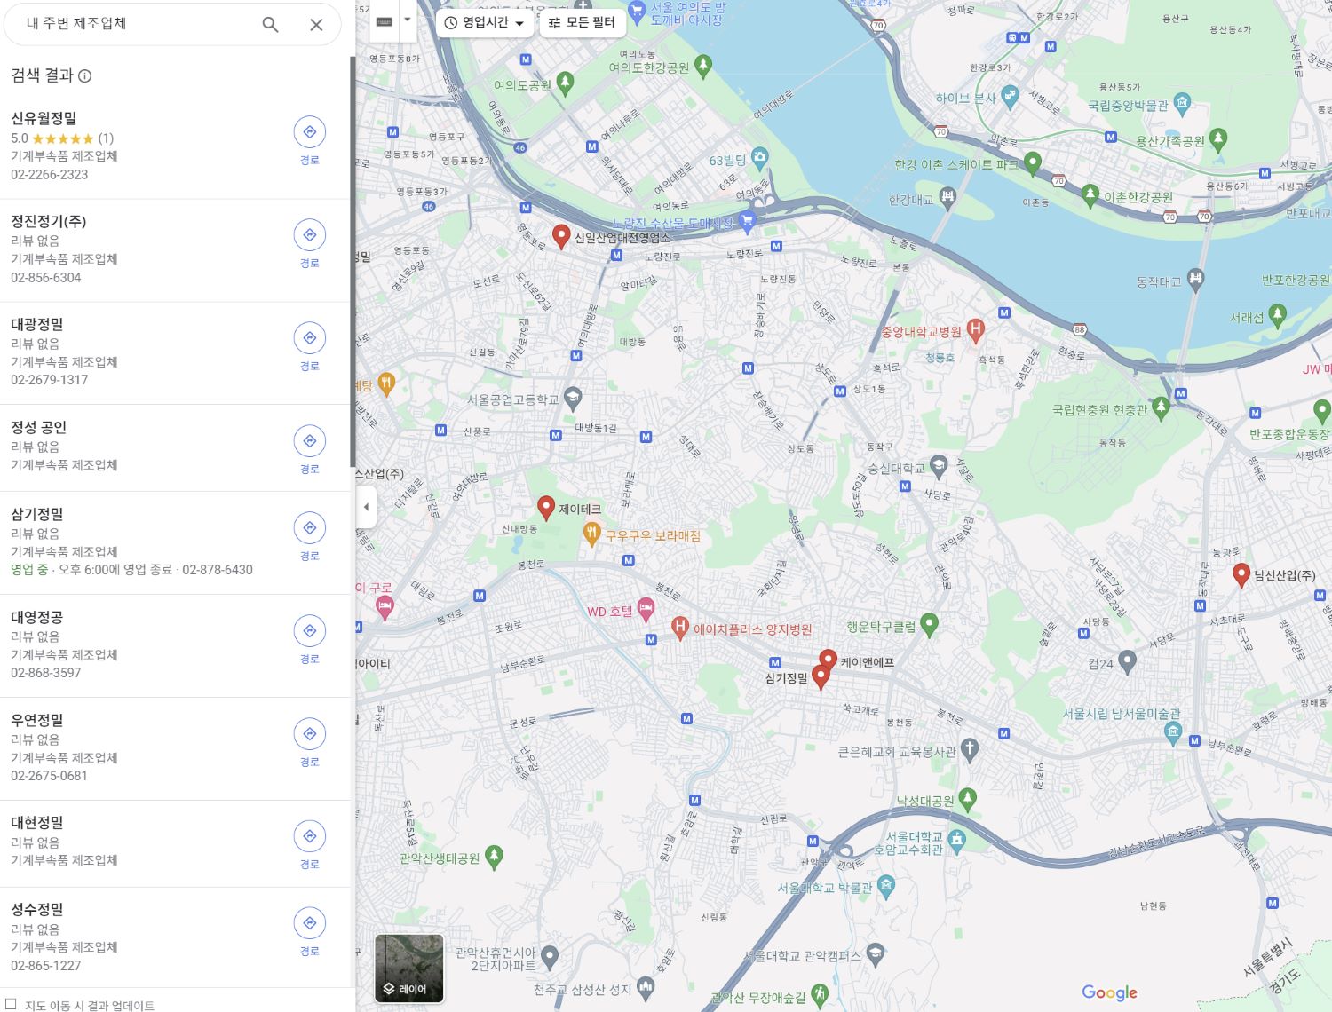Open directions for the 삼기정밀 listing

310,528
